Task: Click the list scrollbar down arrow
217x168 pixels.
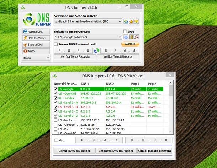Action: [170, 132]
